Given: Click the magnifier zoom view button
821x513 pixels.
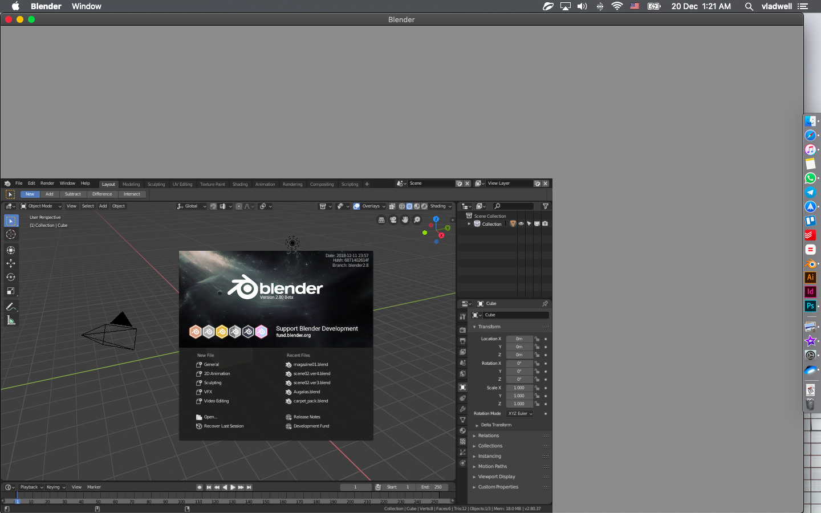Looking at the screenshot, I should coord(417,220).
